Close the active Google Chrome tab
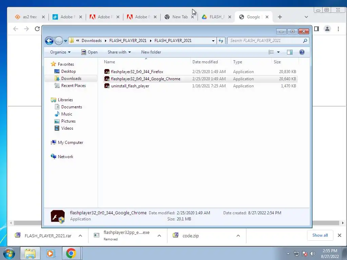 267,17
